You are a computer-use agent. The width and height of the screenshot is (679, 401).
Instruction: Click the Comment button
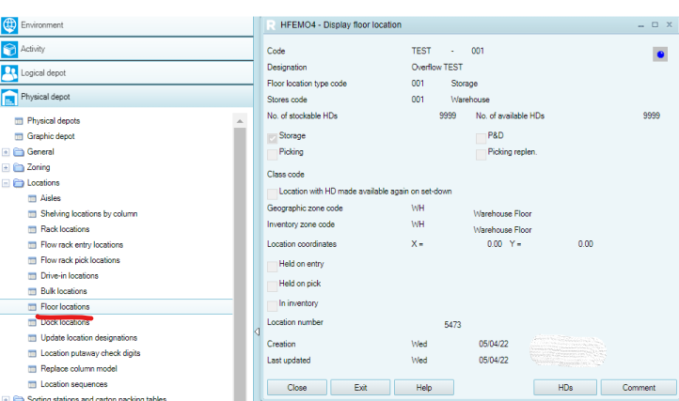(x=638, y=388)
